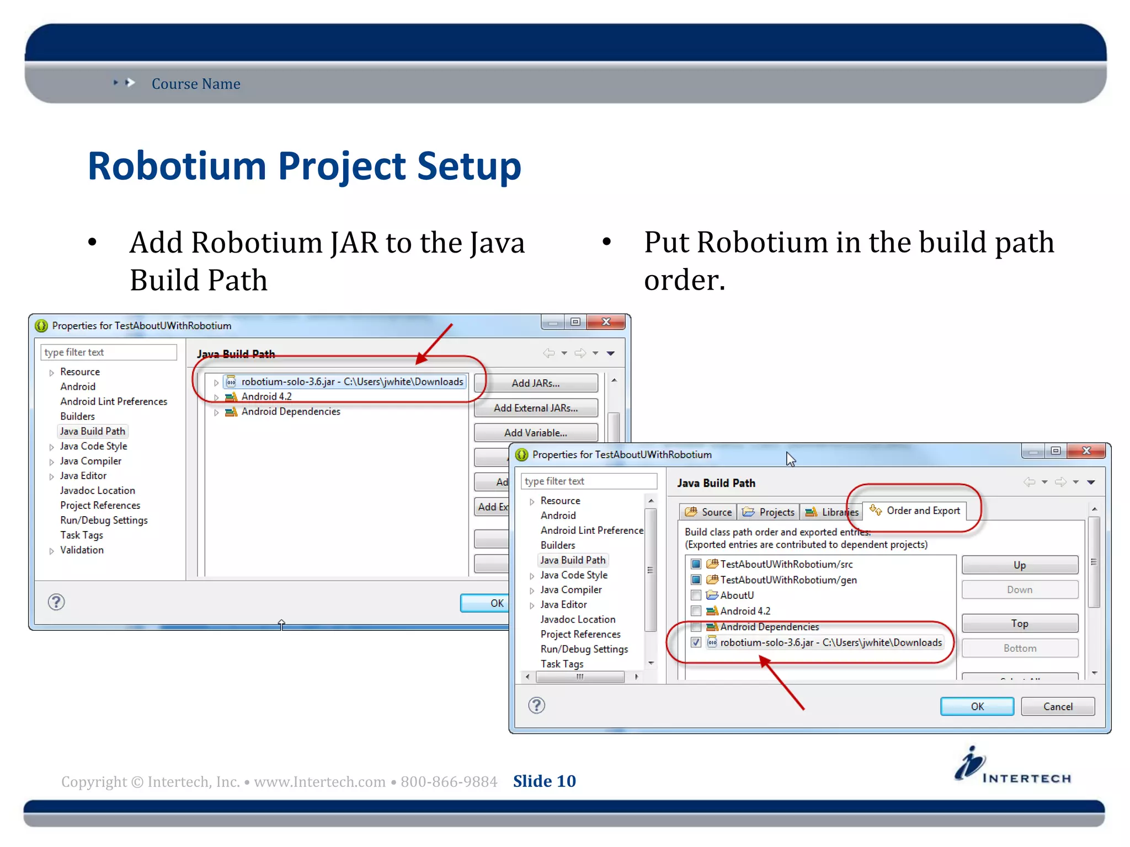
Task: Click back navigation arrow in front window header
Action: (x=1029, y=482)
